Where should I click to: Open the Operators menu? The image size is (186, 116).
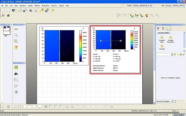click(23, 6)
